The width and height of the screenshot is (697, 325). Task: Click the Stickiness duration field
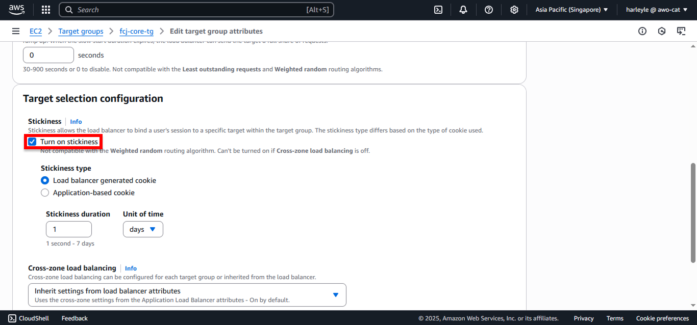(x=69, y=229)
